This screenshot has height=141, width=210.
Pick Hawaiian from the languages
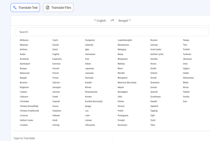click(x=57, y=111)
